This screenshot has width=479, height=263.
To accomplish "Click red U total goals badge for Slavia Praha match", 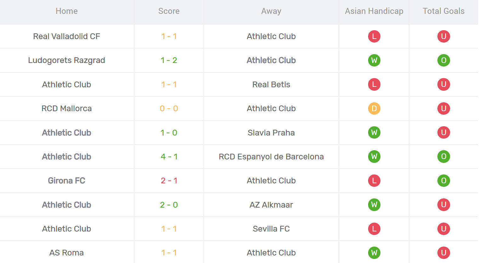I will point(443,133).
